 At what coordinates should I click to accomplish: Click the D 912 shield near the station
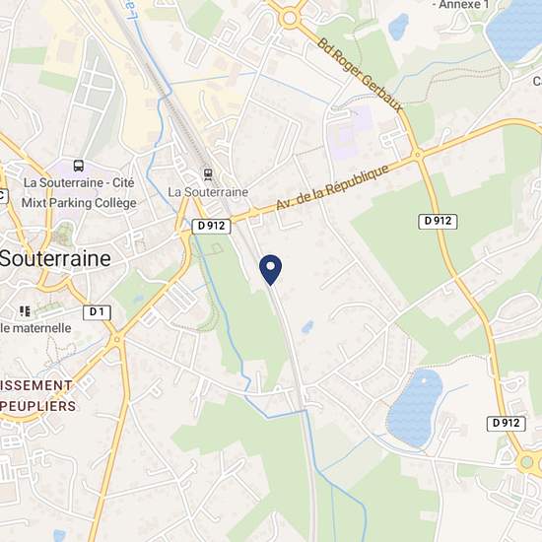[211, 226]
